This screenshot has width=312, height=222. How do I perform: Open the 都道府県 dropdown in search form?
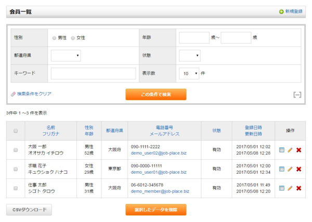pos(66,55)
